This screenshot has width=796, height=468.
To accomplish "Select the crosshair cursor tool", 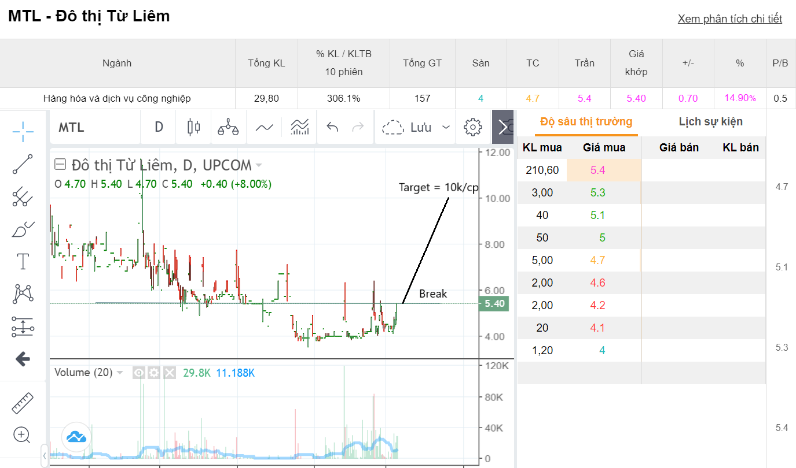I will coord(23,132).
